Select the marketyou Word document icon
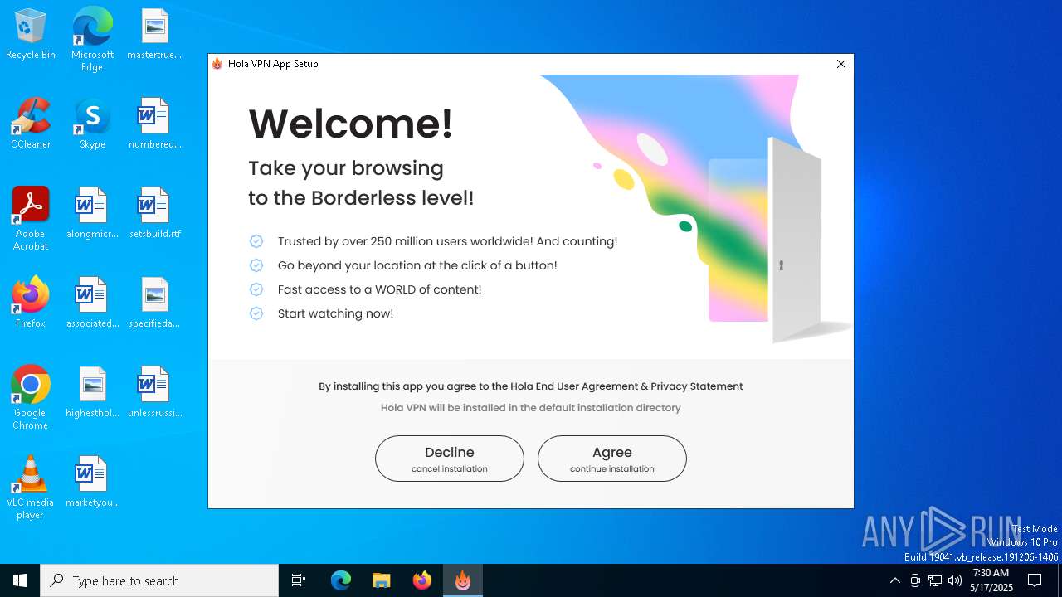1062x597 pixels. pyautogui.click(x=92, y=483)
